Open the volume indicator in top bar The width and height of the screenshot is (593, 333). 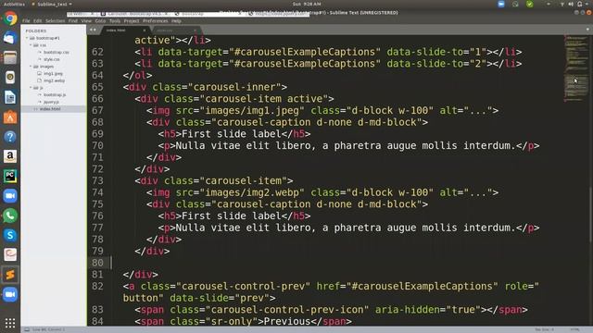point(571,4)
